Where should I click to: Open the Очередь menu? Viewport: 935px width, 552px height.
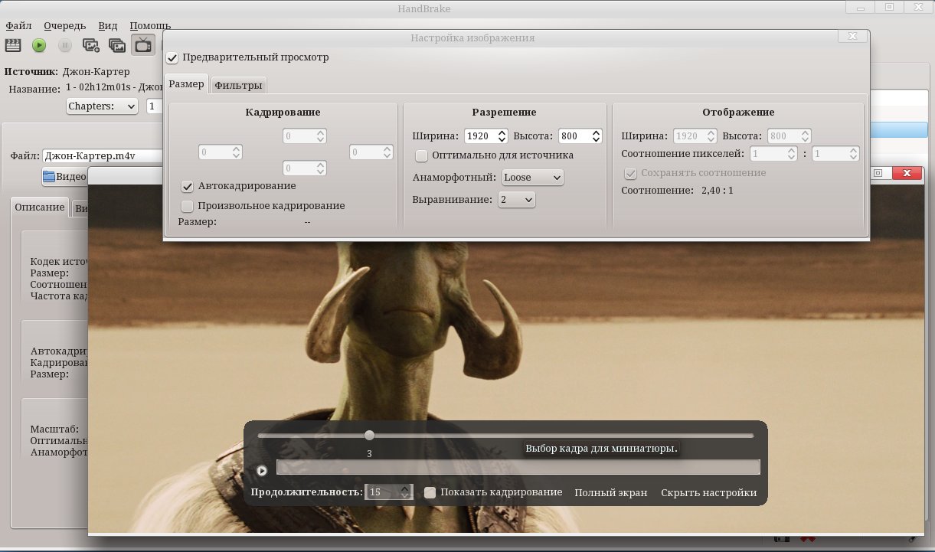coord(64,25)
